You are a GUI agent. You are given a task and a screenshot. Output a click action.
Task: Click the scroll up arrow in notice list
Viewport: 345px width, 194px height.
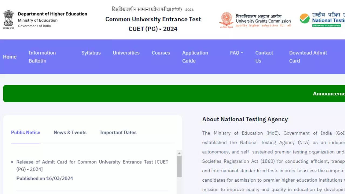click(179, 153)
